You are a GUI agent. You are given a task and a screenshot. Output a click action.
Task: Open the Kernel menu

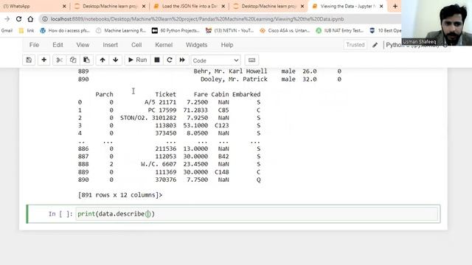pos(164,45)
